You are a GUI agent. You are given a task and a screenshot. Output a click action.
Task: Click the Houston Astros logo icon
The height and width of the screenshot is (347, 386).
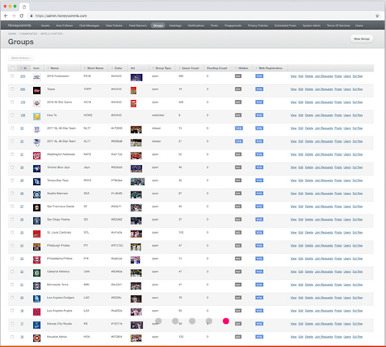point(37,338)
